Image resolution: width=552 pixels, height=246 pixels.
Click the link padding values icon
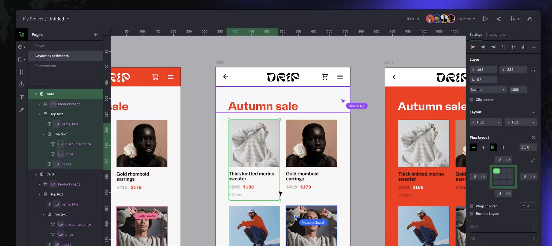coord(533,160)
